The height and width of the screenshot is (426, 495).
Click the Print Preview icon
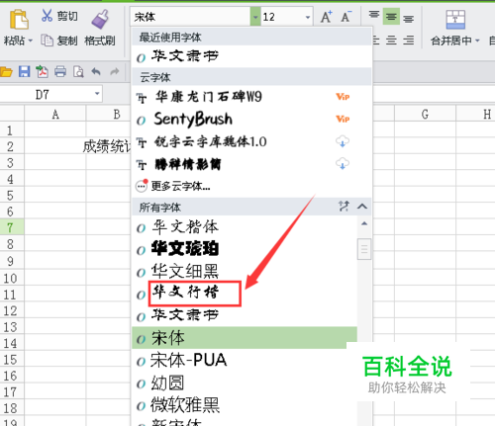pos(78,71)
